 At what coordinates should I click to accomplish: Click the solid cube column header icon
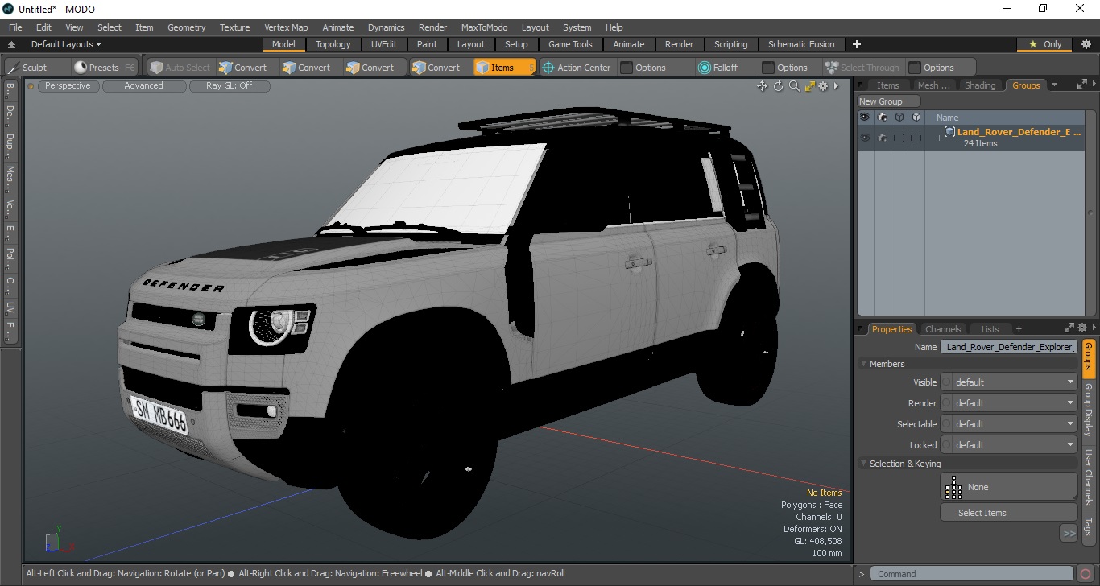916,118
